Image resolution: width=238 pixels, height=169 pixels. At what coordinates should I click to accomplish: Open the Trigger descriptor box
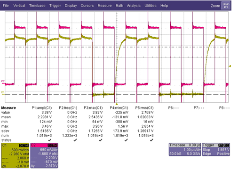click(216, 149)
